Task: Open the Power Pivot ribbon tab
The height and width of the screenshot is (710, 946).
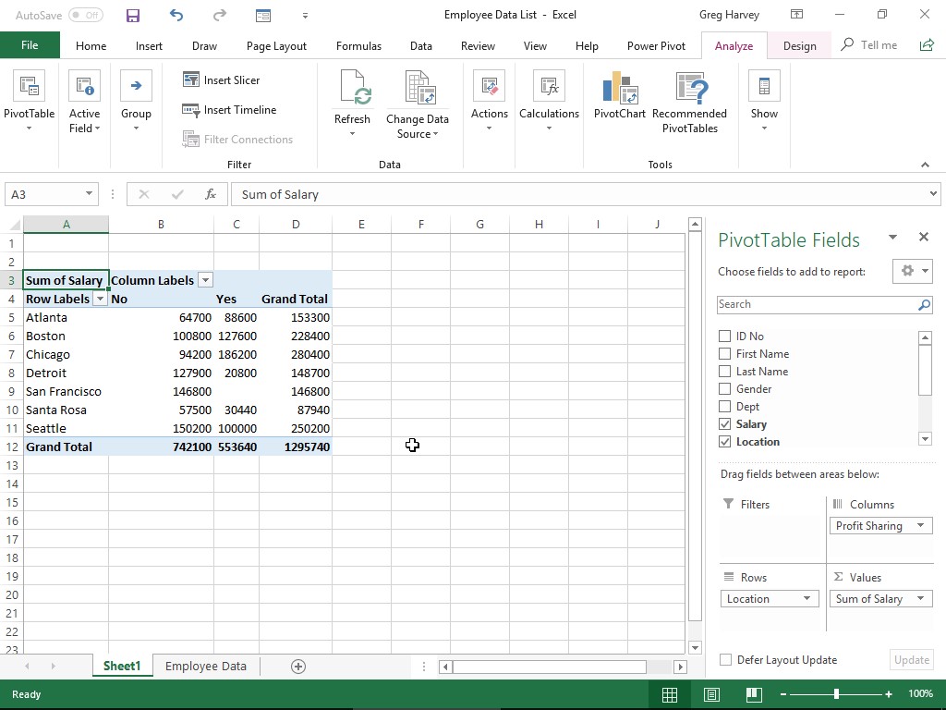Action: pyautogui.click(x=656, y=45)
